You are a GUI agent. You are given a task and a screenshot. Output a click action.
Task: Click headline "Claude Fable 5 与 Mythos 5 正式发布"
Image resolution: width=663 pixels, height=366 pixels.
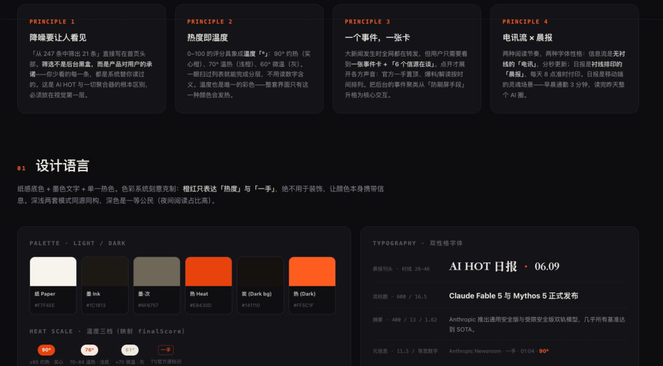[x=513, y=296]
